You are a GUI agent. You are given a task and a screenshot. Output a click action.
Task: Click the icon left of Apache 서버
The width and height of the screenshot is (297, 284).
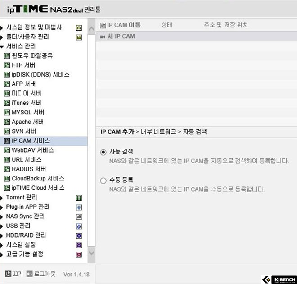(x=7, y=122)
